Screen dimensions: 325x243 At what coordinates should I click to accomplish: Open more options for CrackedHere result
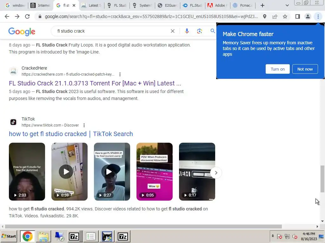click(x=120, y=74)
